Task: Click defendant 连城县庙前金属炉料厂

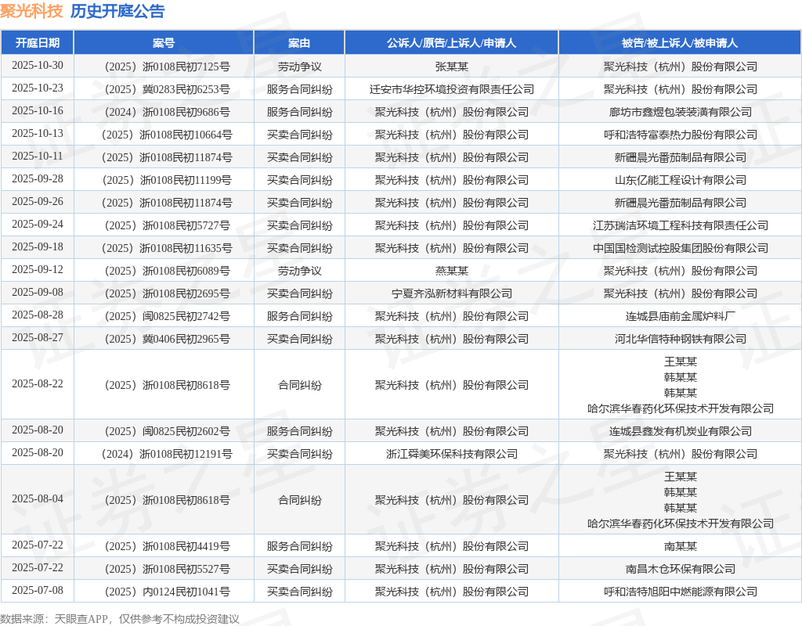Action: click(681, 316)
